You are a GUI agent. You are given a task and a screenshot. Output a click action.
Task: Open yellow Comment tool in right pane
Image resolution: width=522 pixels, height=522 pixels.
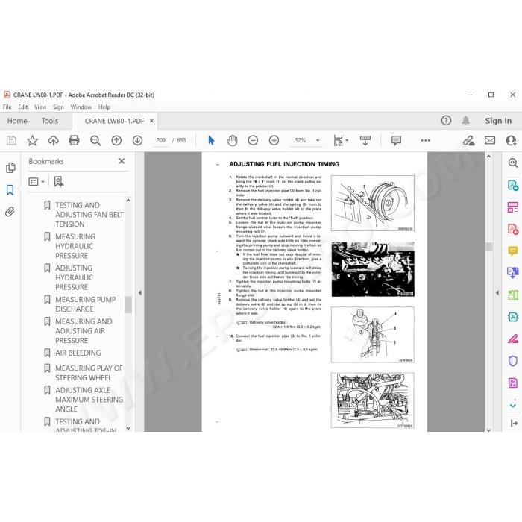(513, 251)
